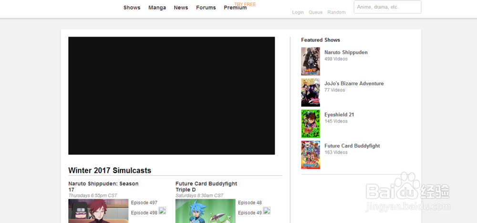Open the Queue link
This screenshot has height=223, width=477.
(x=315, y=12)
